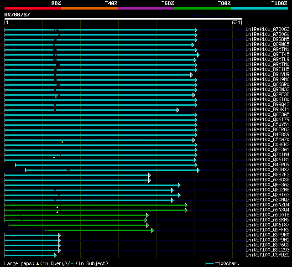Click the purple ~60% identity legend segment
Viewport: 292px width, 267px height.
[x=146, y=8]
